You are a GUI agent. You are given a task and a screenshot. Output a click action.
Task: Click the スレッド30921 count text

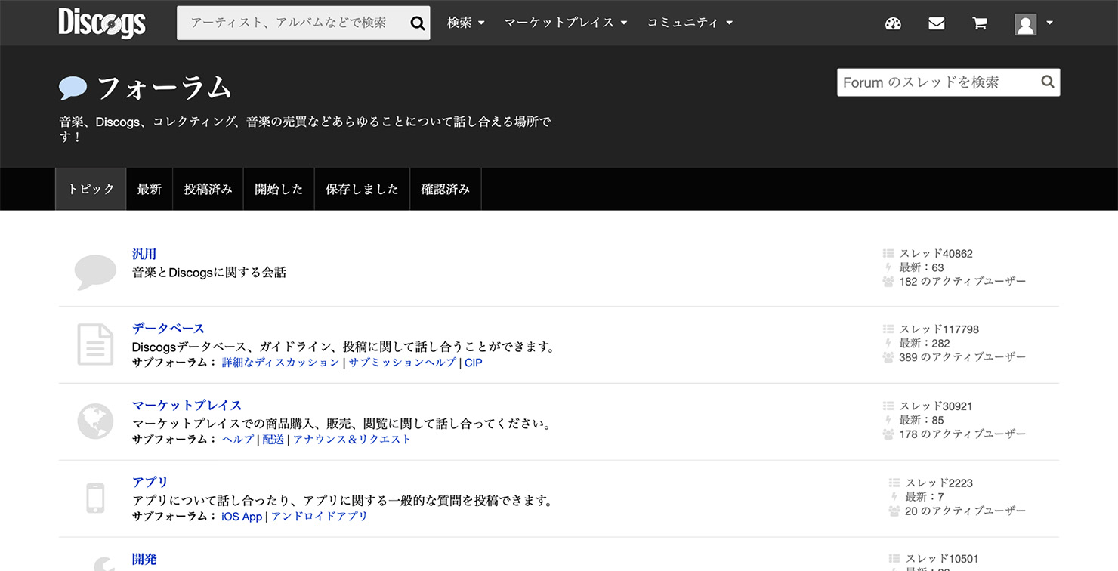coord(936,406)
